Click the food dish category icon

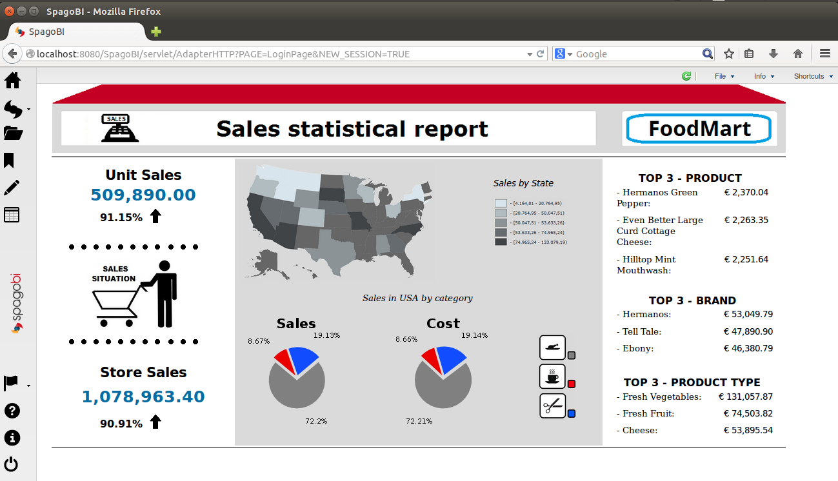(x=552, y=348)
